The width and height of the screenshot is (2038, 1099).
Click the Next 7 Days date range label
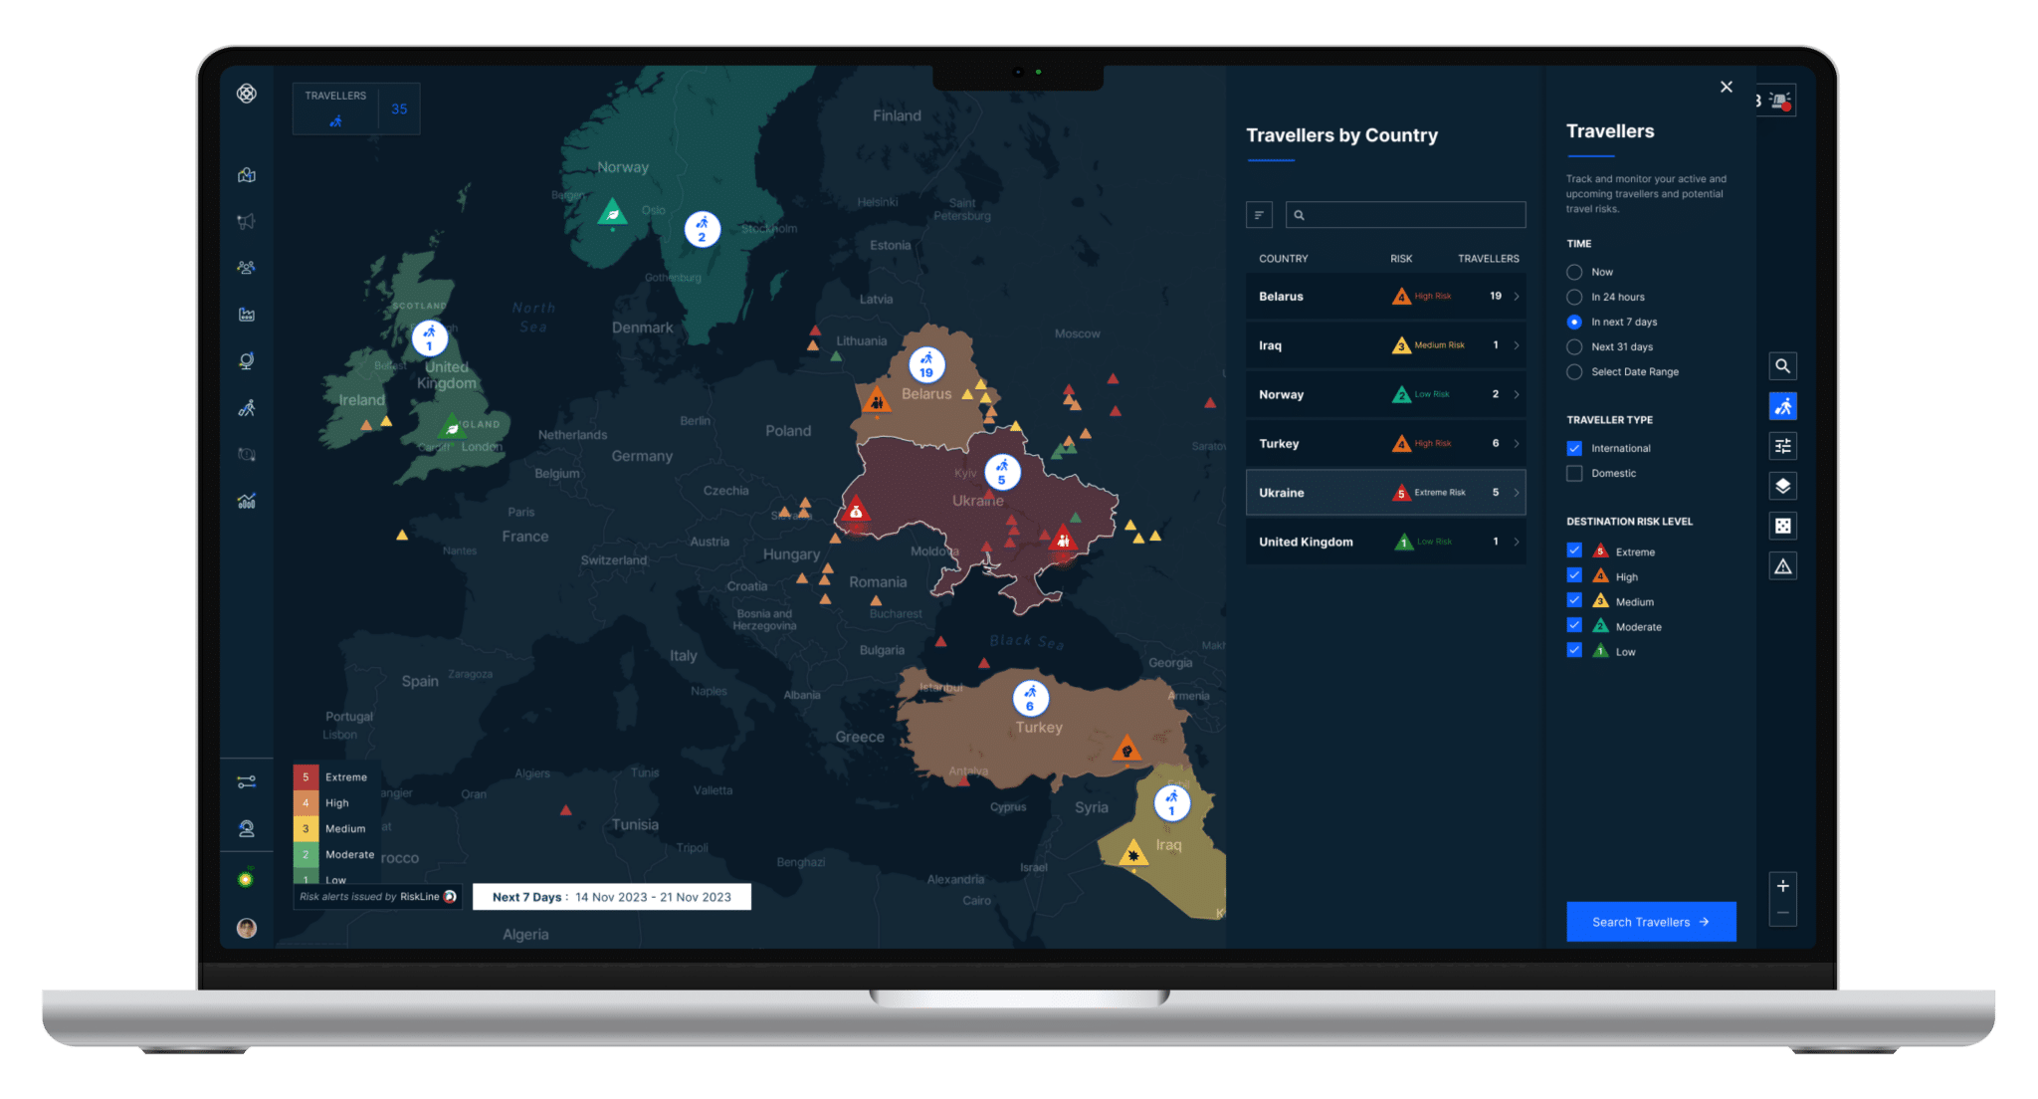tap(611, 897)
